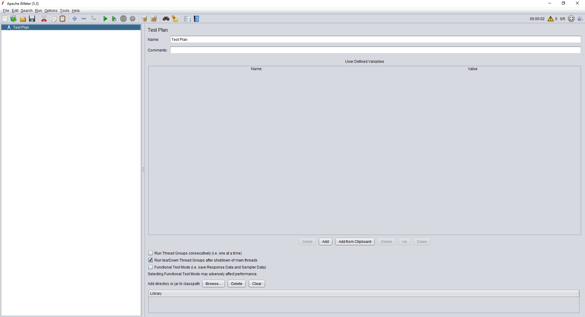The height and width of the screenshot is (317, 585).
Task: Open the File menu
Action: pos(6,11)
